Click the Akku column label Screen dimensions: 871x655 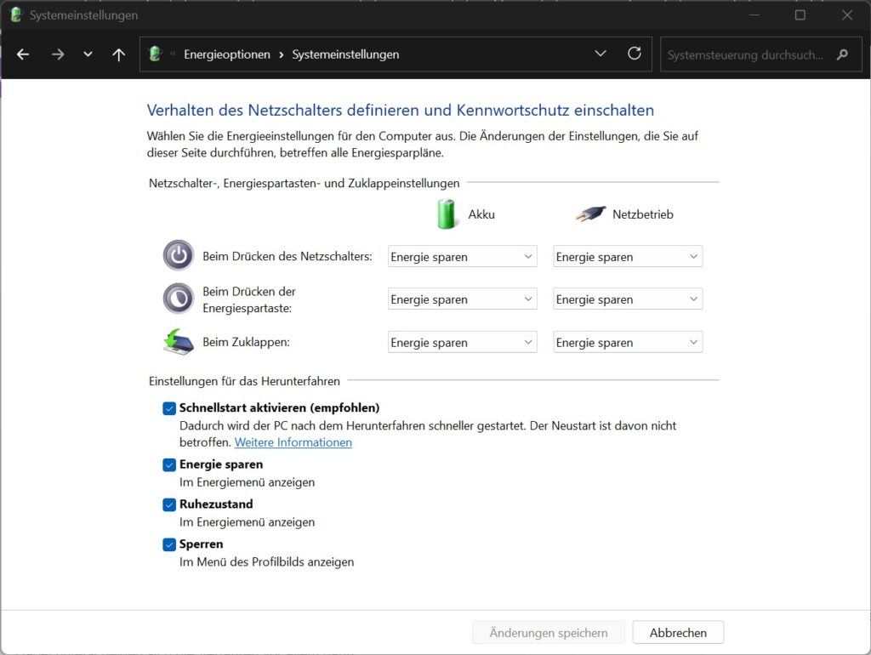click(481, 214)
